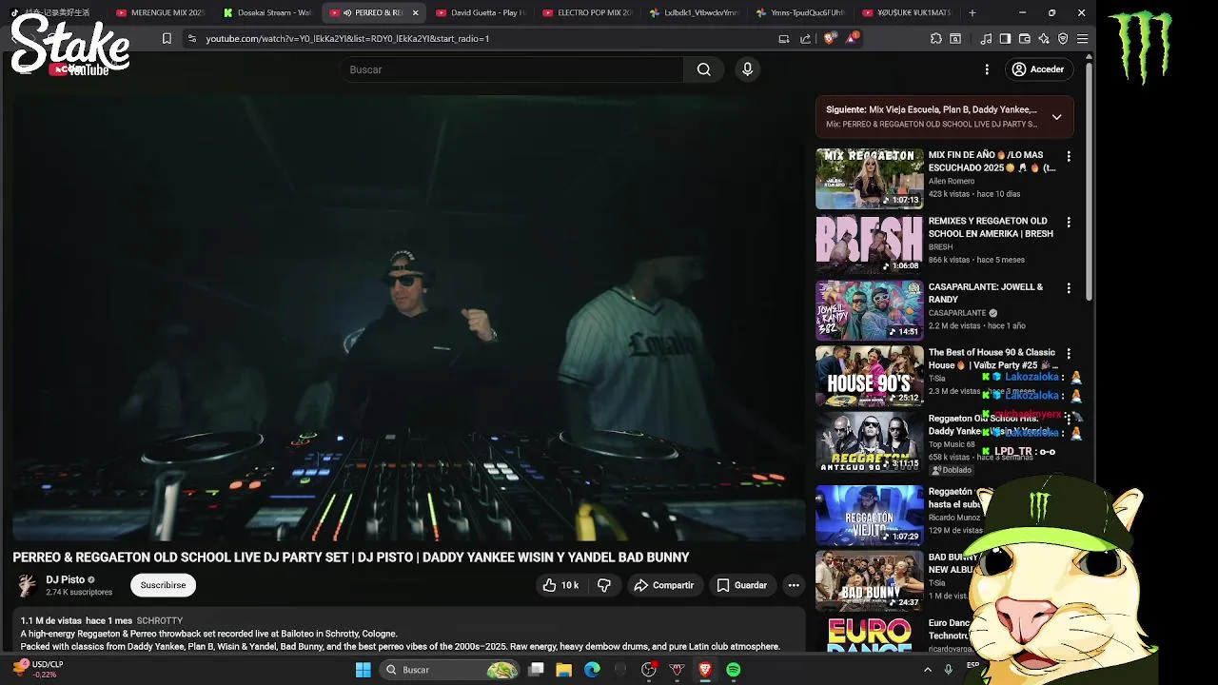
Task: Open HOUSE 90'S thumbnail video
Action: 870,376
